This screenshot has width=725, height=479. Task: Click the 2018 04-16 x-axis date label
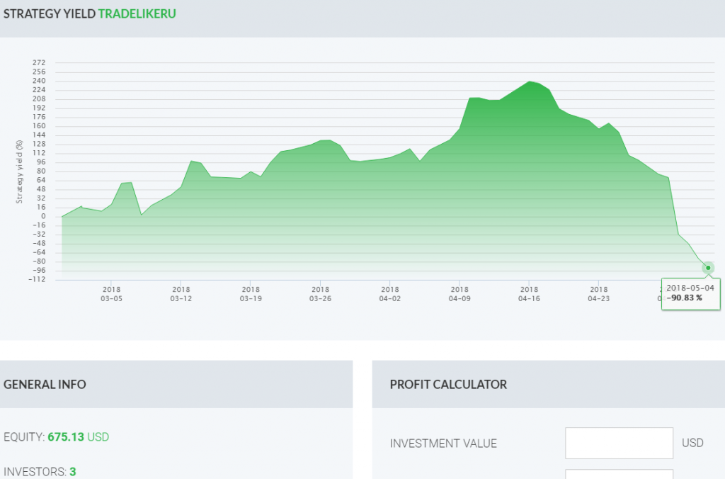point(529,294)
